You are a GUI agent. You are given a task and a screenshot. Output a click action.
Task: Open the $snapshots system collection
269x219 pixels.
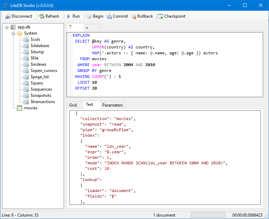41,95
